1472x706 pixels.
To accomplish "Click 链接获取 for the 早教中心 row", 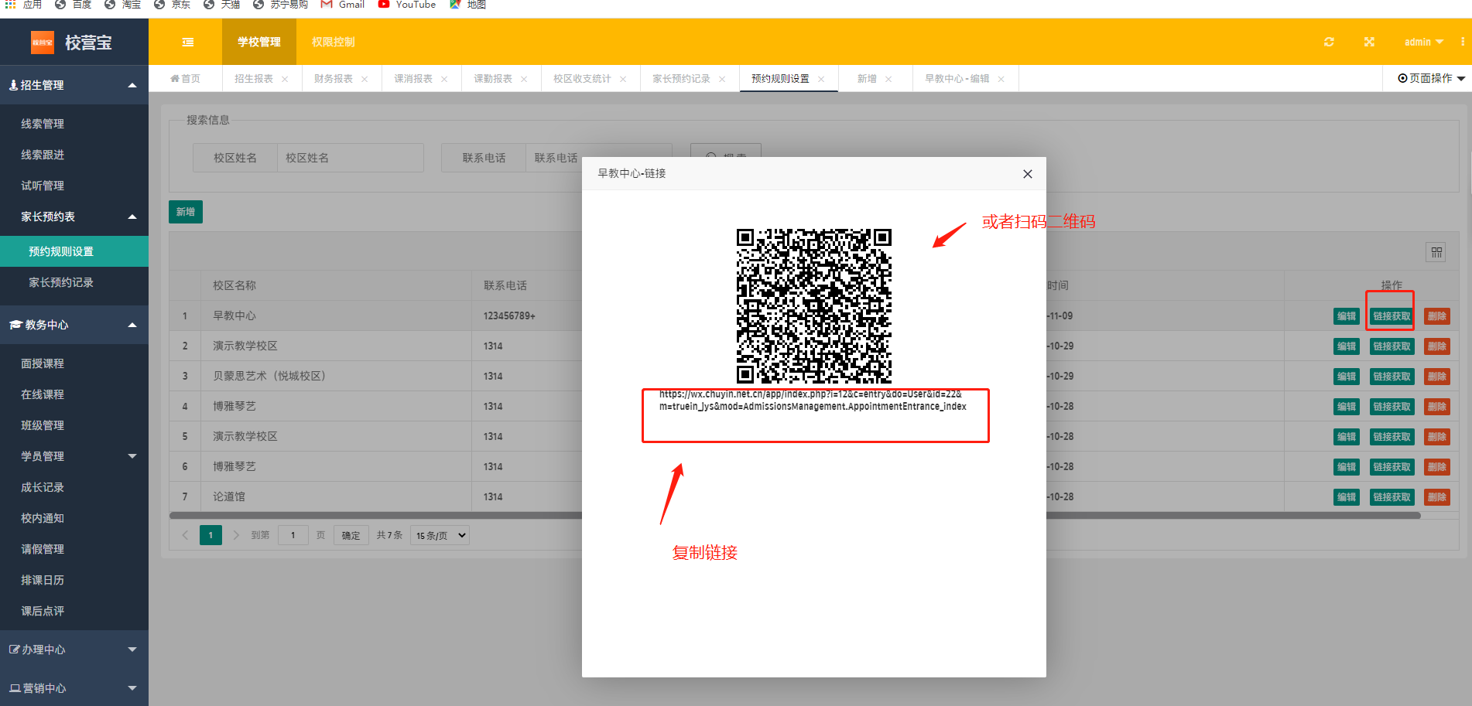I will point(1392,316).
